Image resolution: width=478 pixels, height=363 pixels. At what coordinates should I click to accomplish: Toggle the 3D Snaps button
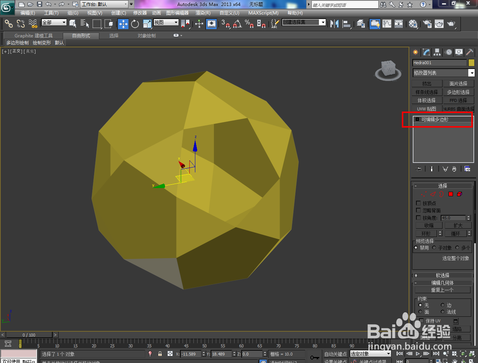(x=225, y=24)
